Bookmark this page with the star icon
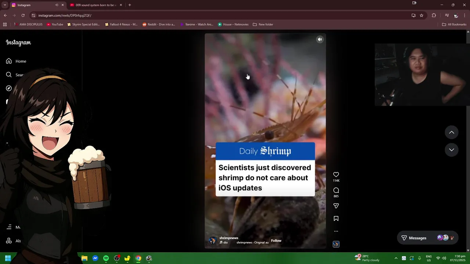 coord(422,15)
